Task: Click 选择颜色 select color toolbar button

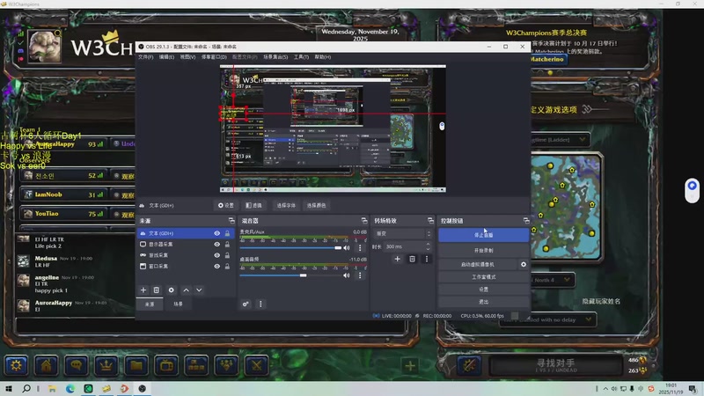Action: pyautogui.click(x=316, y=205)
